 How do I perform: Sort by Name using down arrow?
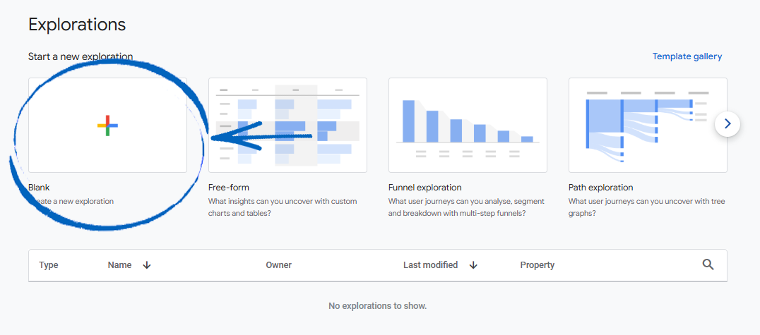click(147, 264)
